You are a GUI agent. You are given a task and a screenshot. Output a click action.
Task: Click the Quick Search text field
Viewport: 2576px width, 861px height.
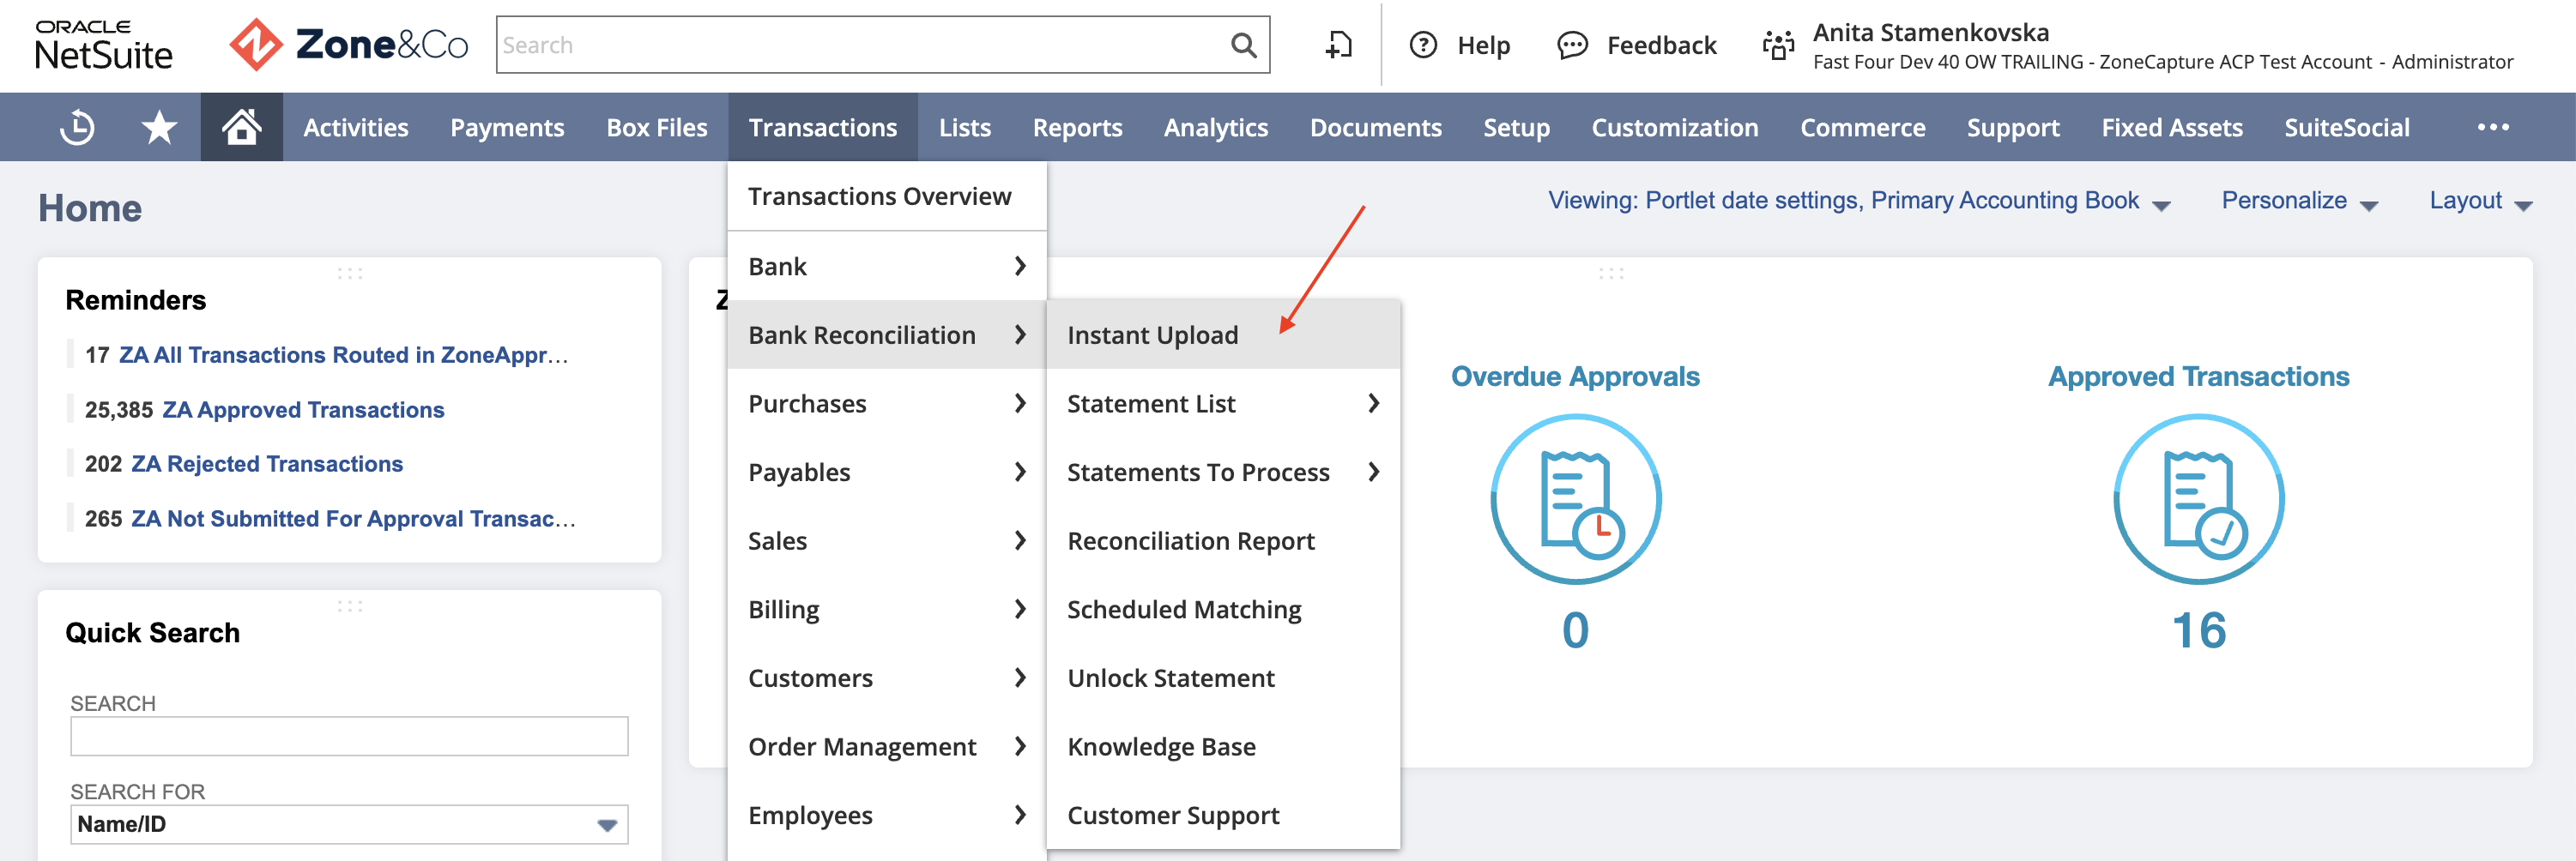click(x=349, y=736)
